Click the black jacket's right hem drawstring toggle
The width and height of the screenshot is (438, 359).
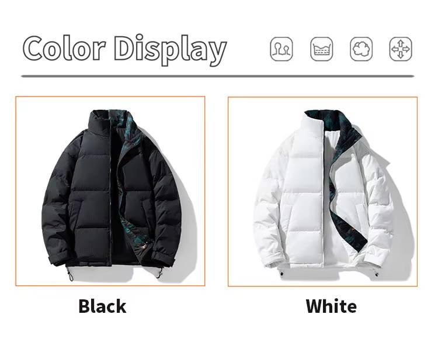pyautogui.click(x=160, y=272)
